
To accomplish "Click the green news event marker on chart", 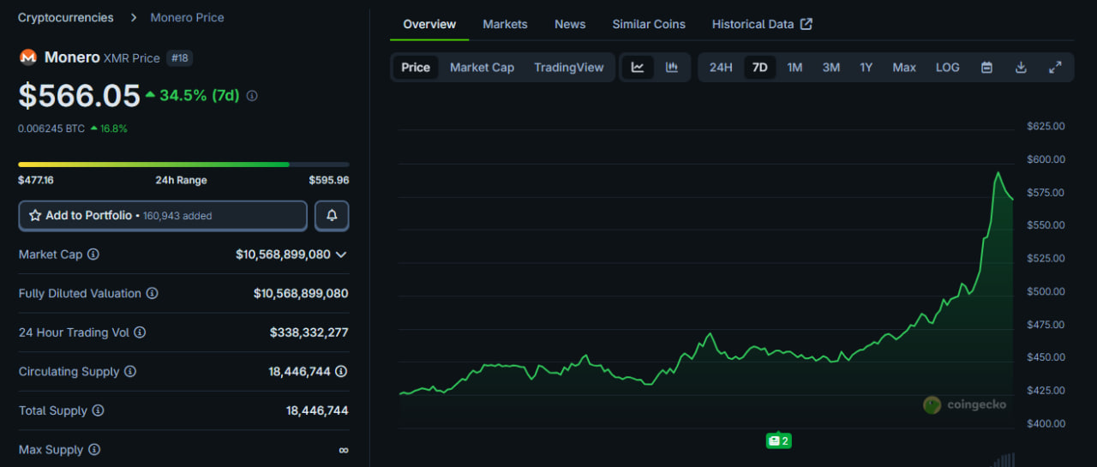I will [778, 440].
